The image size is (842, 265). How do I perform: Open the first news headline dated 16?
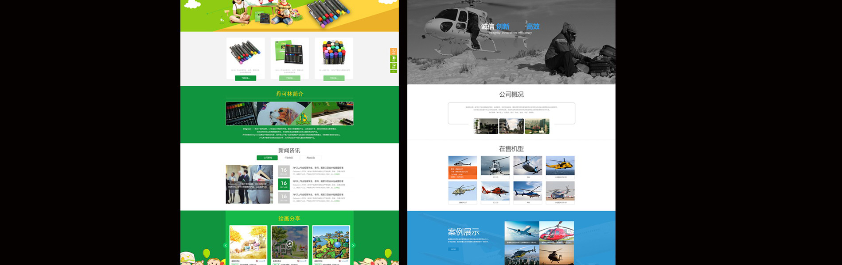318,168
